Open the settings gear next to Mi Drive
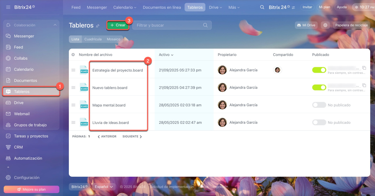 click(325, 25)
